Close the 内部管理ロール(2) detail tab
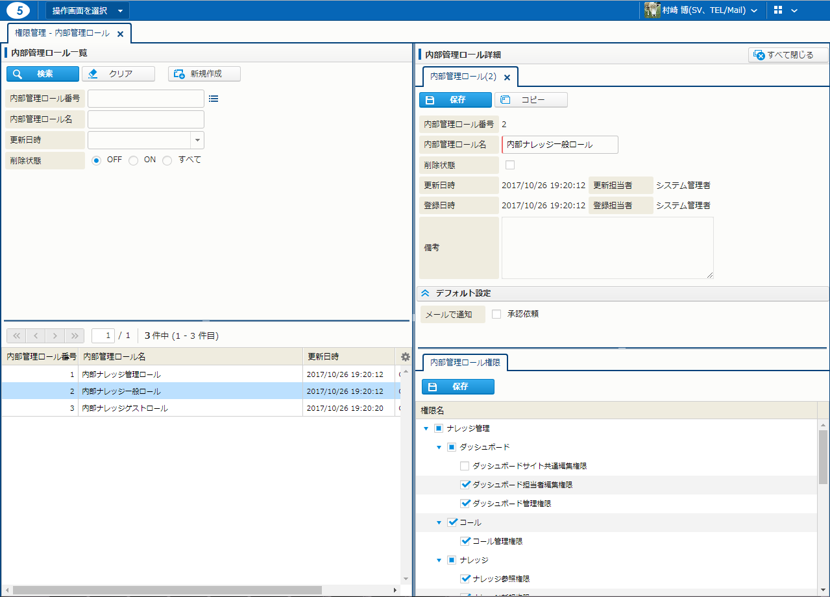The width and height of the screenshot is (830, 597). point(507,77)
